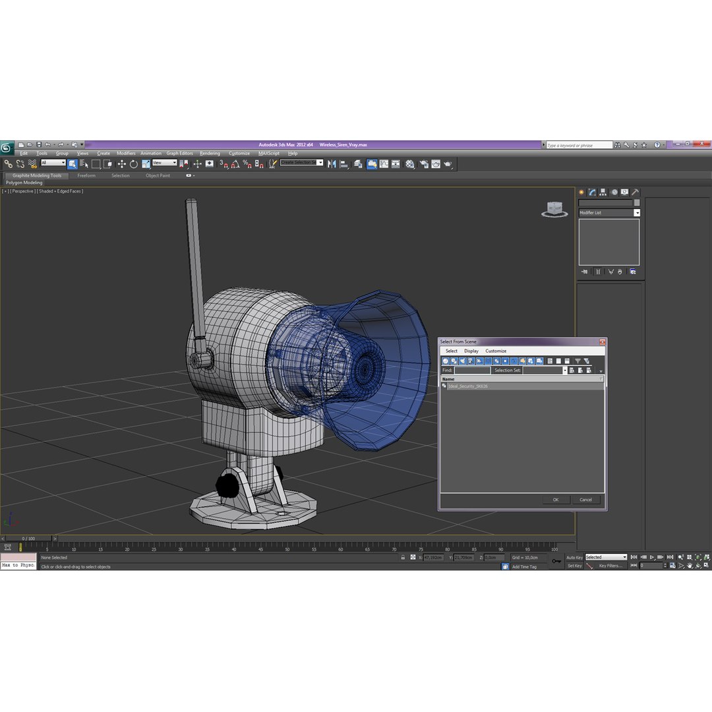
Task: Click the time slider 0 / 100 handle
Action: [x=28, y=539]
